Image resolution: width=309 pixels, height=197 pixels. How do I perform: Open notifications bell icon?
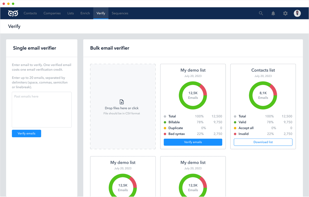(273, 13)
